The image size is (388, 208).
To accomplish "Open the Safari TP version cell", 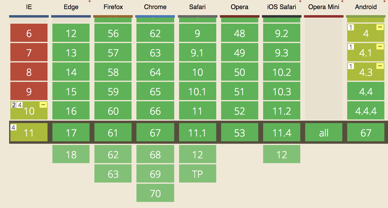I will [x=197, y=174].
